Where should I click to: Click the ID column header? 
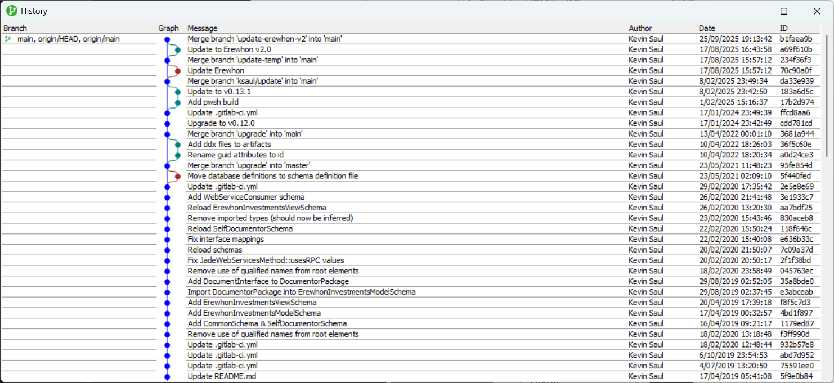tap(784, 28)
